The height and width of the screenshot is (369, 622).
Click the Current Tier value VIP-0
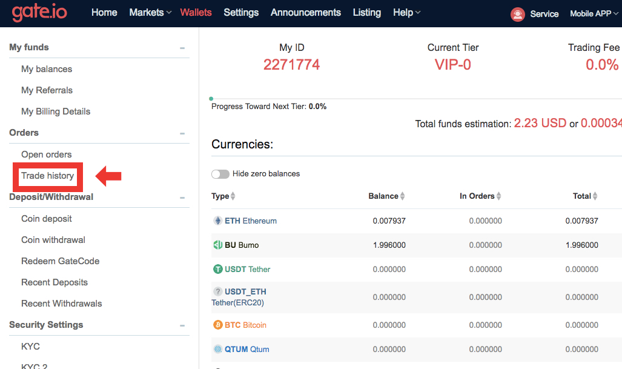(x=452, y=65)
